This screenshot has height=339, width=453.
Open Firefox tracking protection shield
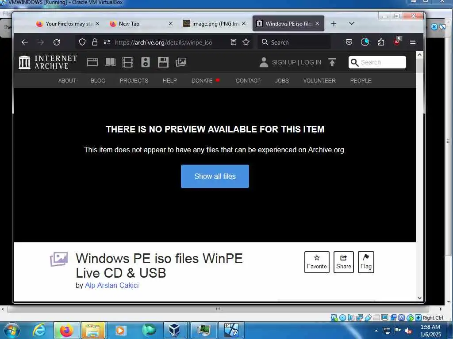(82, 42)
